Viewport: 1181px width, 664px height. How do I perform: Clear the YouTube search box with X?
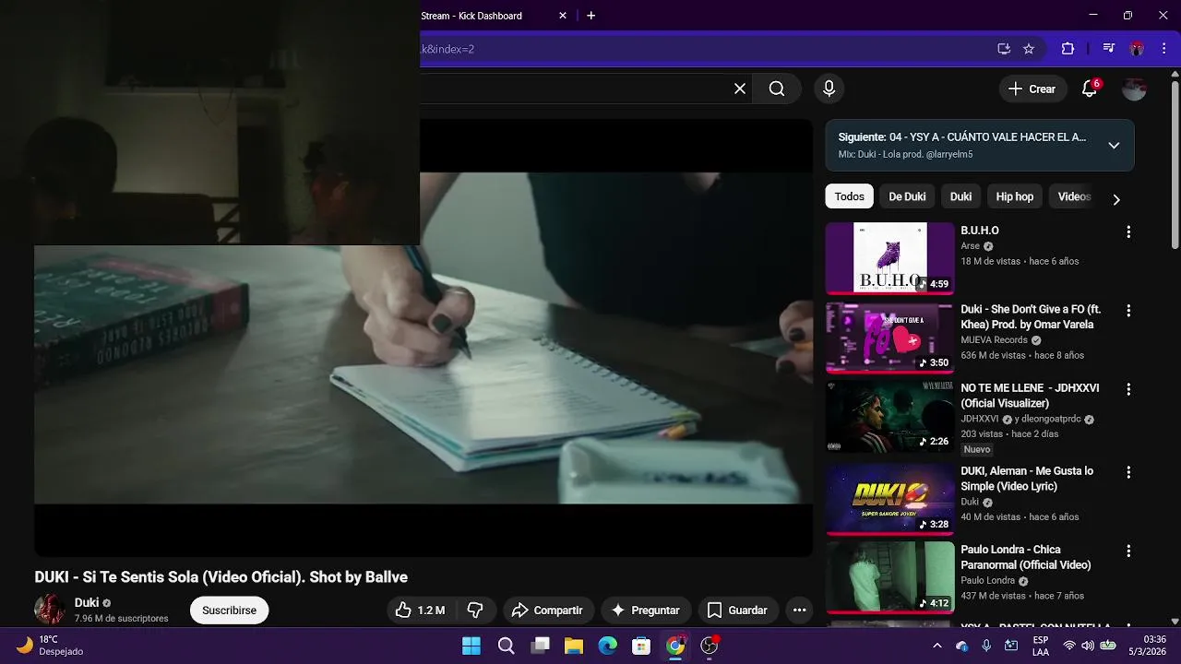pos(740,89)
